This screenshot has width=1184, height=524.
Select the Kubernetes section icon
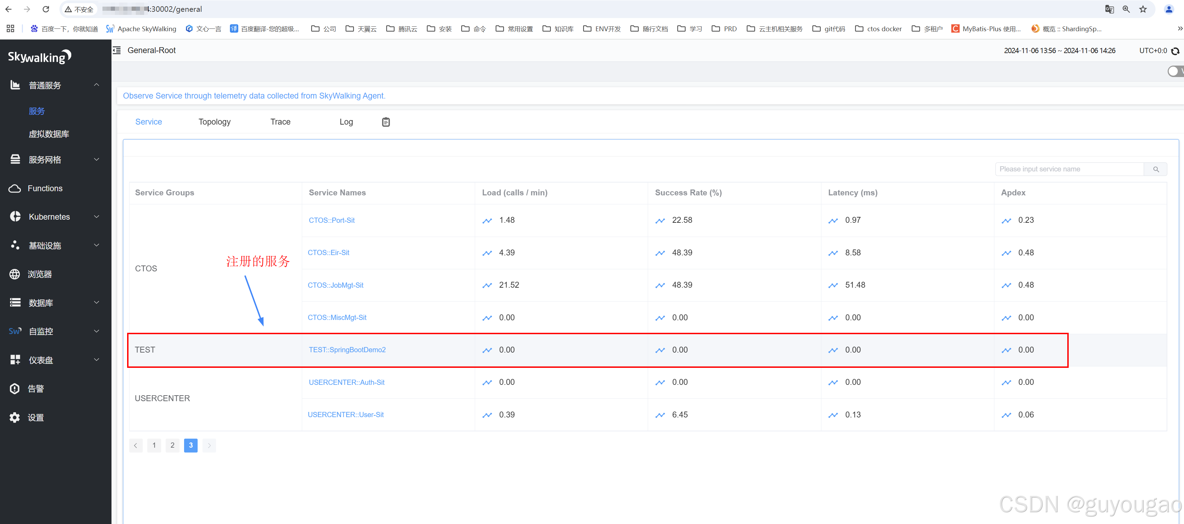(15, 216)
